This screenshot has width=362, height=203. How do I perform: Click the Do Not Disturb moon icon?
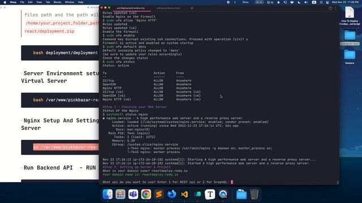tap(299, 2)
